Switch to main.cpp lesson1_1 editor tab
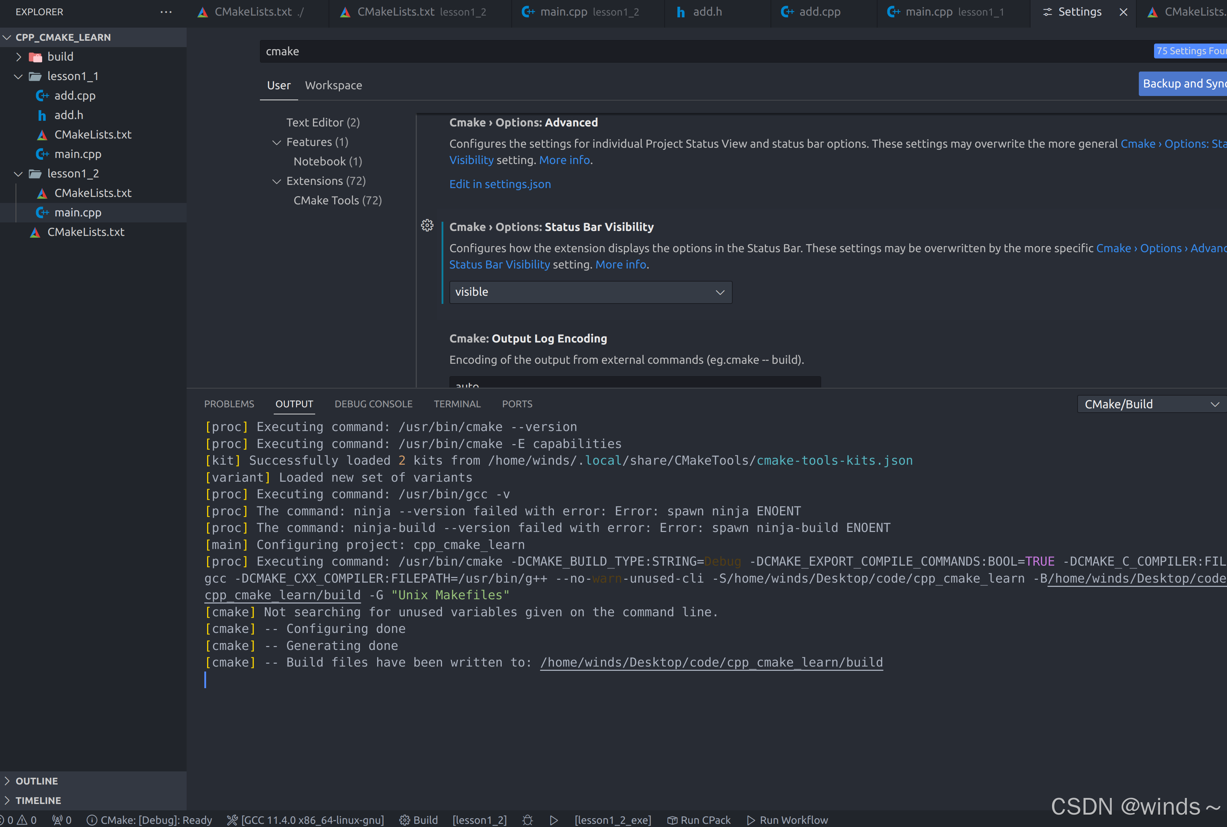This screenshot has height=827, width=1227. tap(953, 12)
